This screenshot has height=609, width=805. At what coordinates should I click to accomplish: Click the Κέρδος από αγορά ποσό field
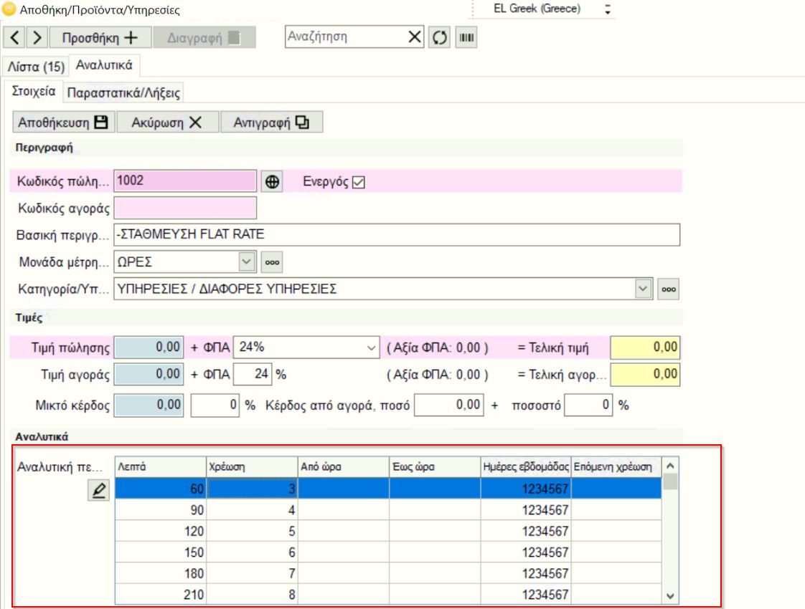point(449,406)
